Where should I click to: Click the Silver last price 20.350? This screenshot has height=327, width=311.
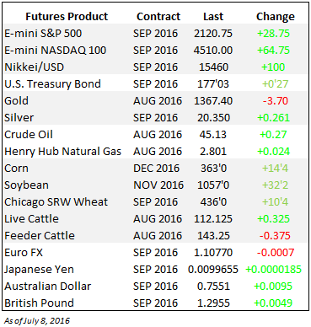point(213,118)
